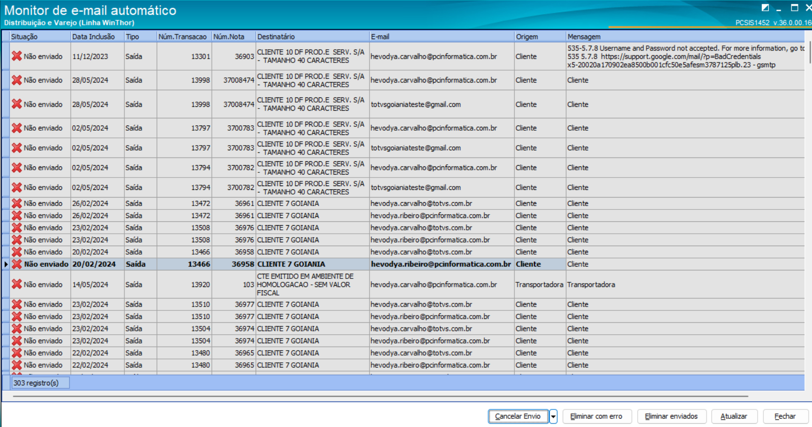The height and width of the screenshot is (427, 812).
Task: Click the Origem column header
Action: [540, 37]
